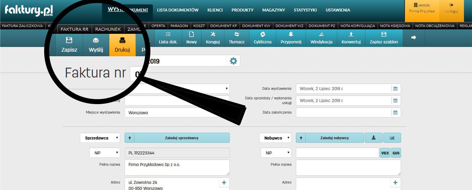The width and height of the screenshot is (472, 190).
Task: Open invoice number settings gear
Action: [x=233, y=61]
